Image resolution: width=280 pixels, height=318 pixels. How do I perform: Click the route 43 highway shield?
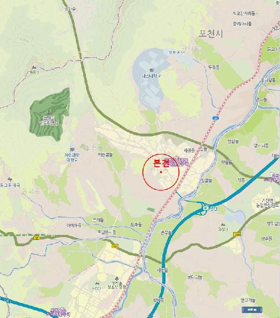[215, 118]
